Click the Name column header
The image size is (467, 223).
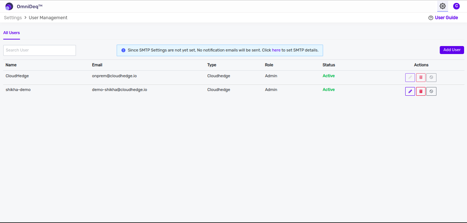[x=11, y=65]
